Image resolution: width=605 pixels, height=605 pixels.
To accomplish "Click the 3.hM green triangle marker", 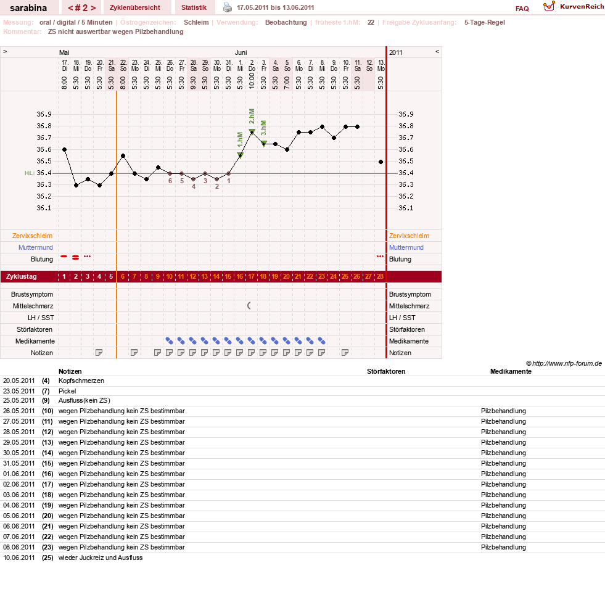I will tap(263, 144).
